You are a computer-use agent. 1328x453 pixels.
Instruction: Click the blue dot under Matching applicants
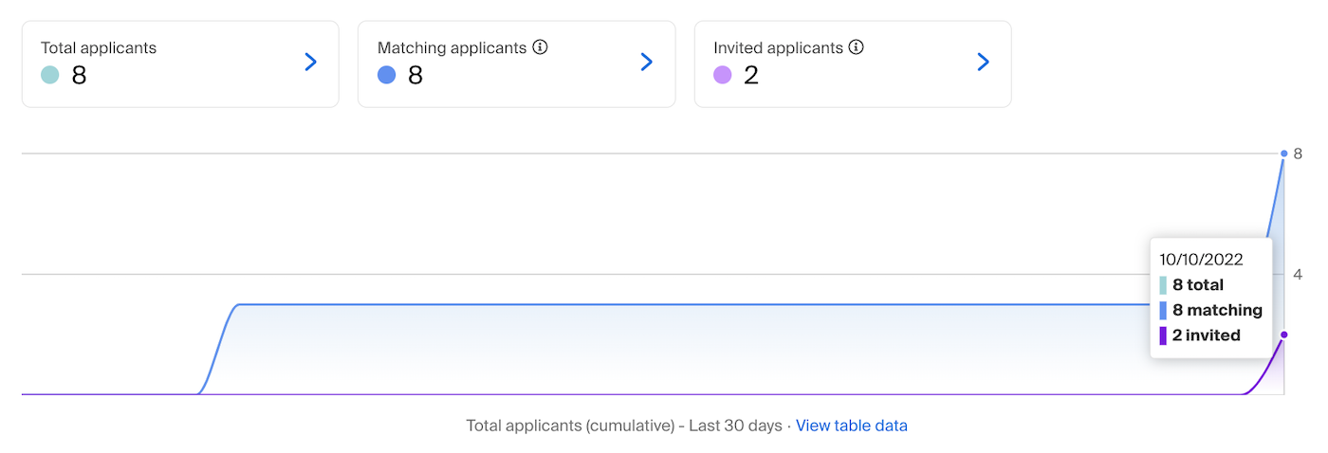386,75
